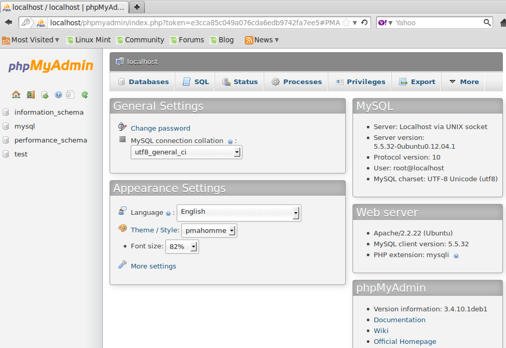Open the Theme dropdown showing pmahomme

point(209,231)
